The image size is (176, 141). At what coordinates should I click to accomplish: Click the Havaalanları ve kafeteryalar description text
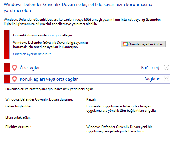coord(49,89)
